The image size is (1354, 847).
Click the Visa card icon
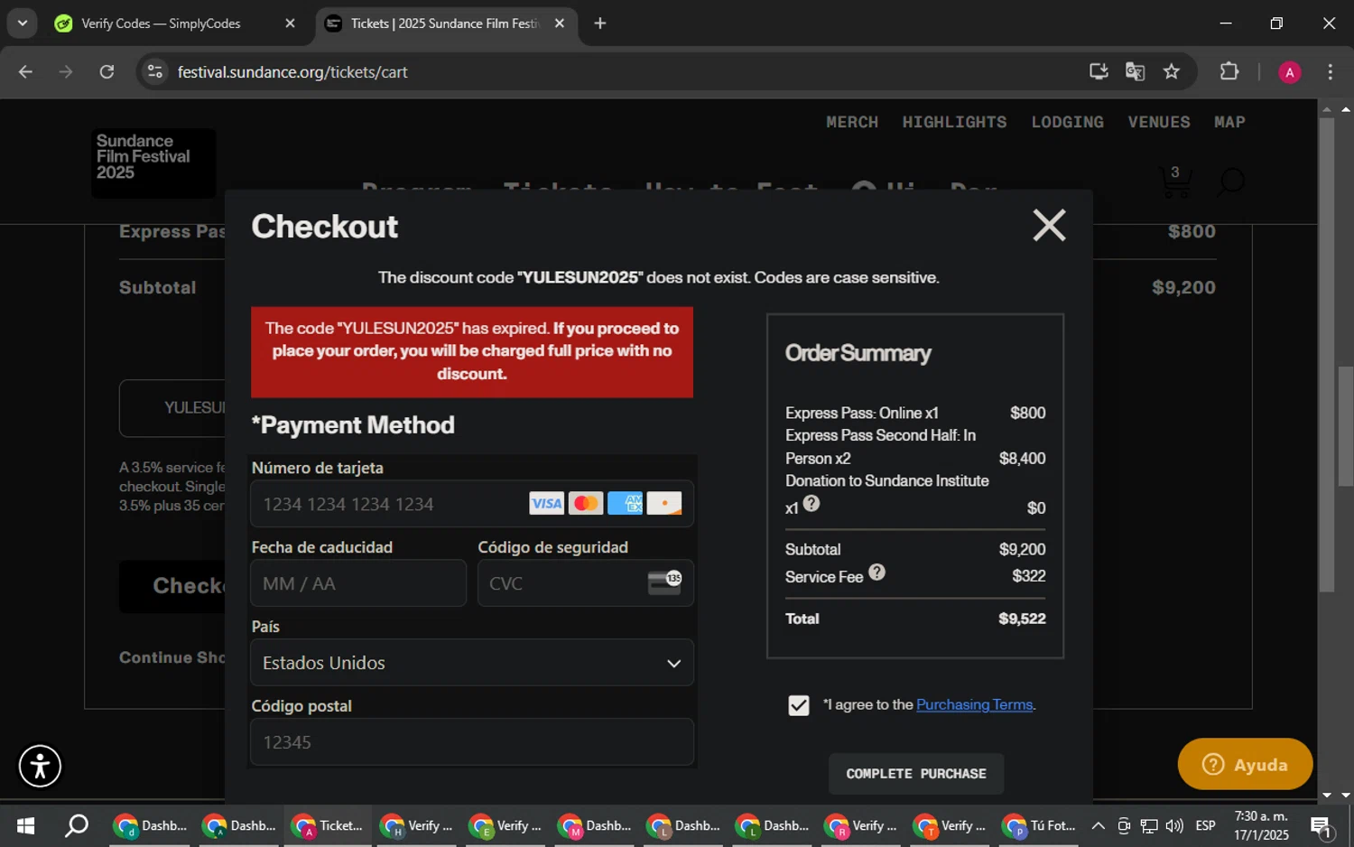point(546,504)
